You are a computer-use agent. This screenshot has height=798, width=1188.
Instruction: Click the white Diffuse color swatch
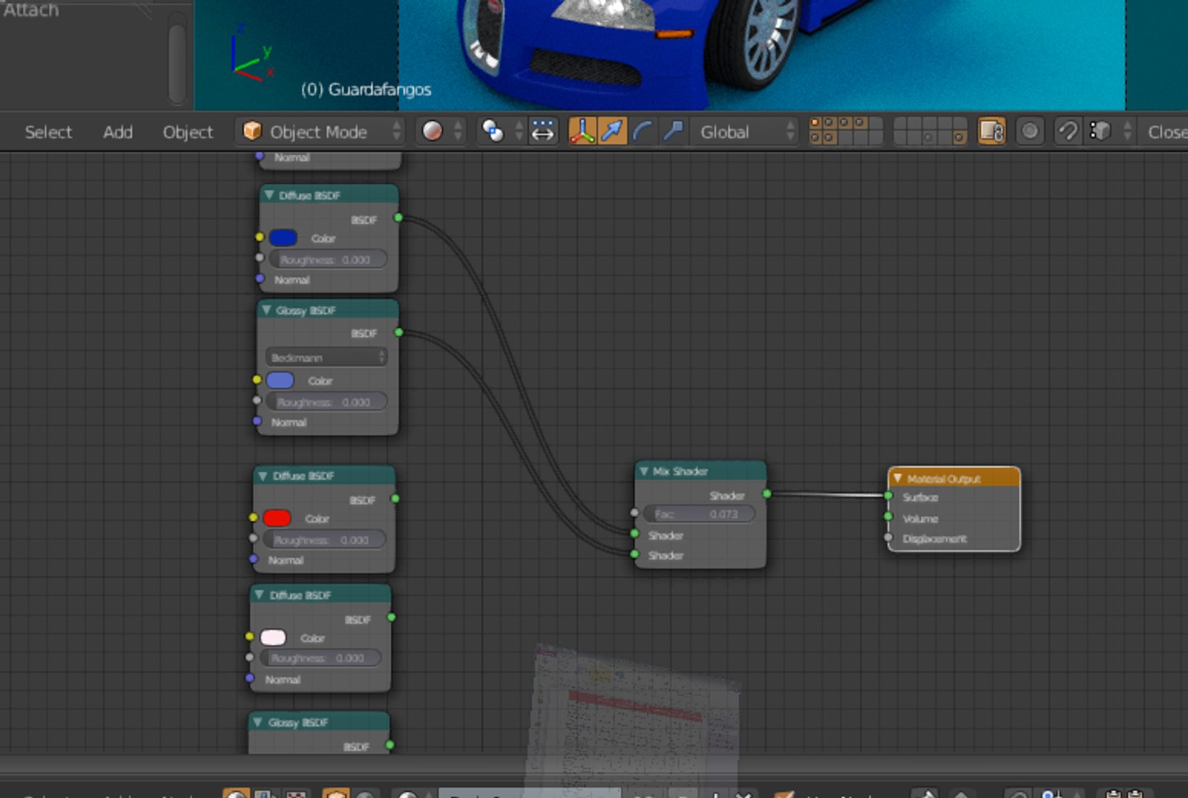[273, 638]
